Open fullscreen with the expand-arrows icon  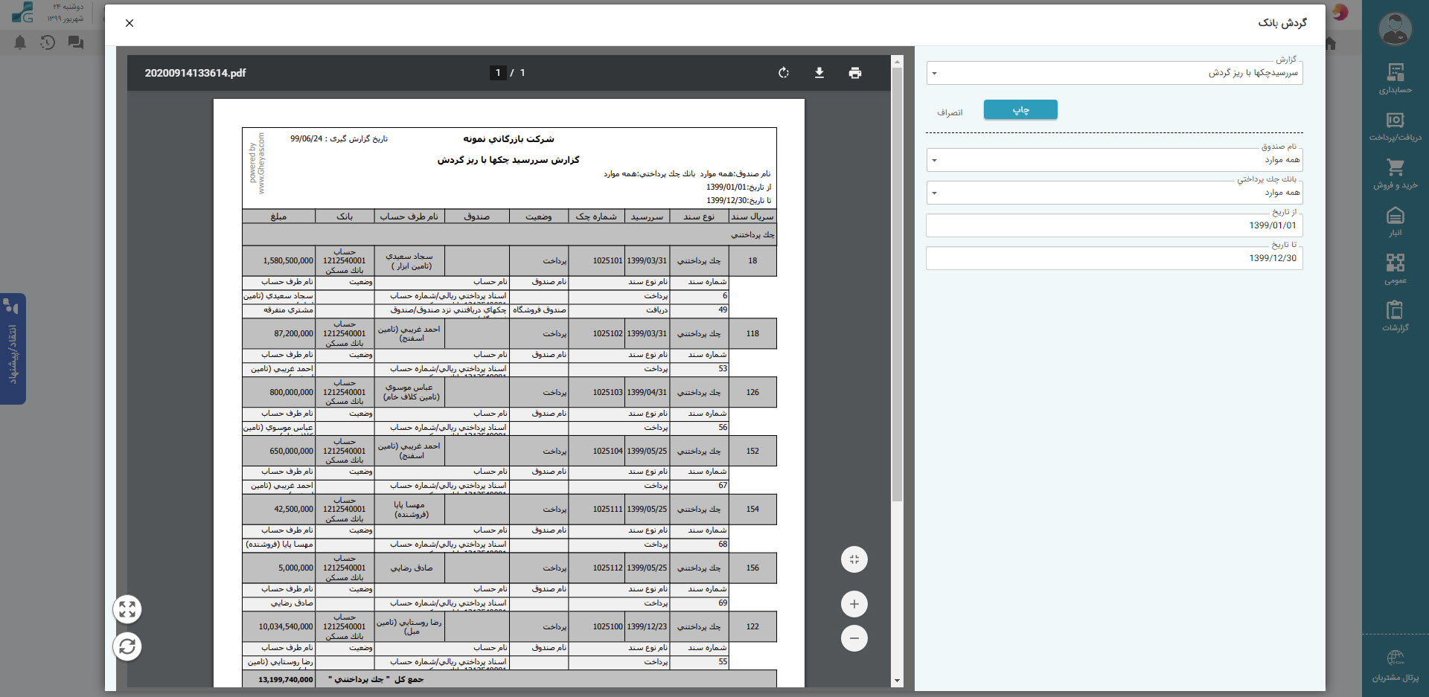pos(127,610)
